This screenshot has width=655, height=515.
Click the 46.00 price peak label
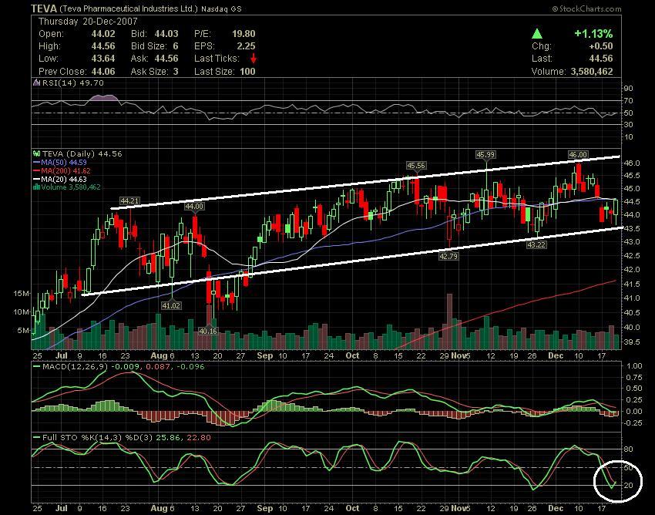(x=578, y=155)
